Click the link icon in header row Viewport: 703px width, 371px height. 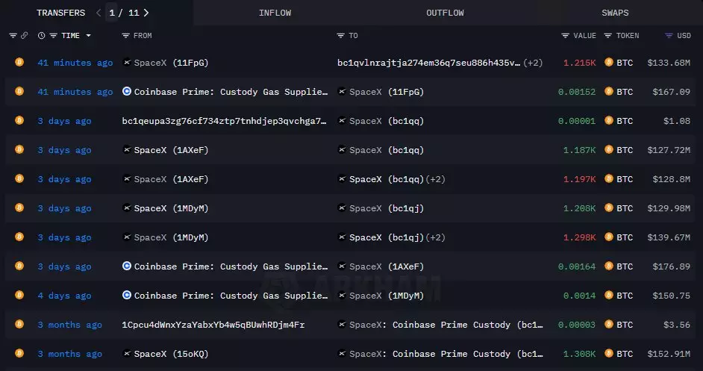point(24,36)
